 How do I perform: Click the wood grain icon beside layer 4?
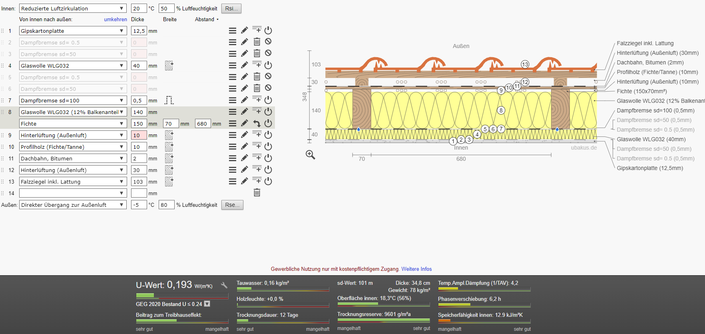[x=169, y=66]
